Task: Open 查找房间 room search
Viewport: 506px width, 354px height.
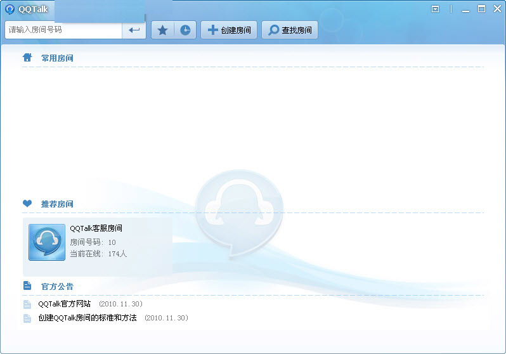Action: pyautogui.click(x=290, y=30)
